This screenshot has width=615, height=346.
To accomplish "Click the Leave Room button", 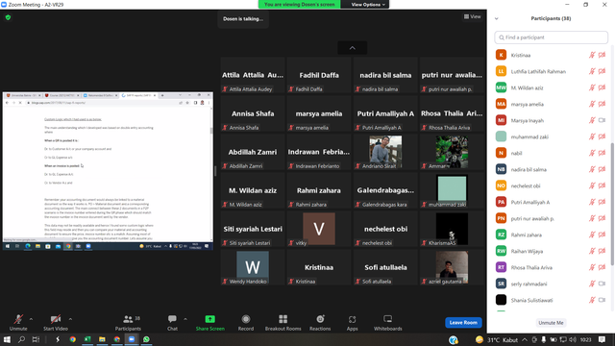I will click(463, 323).
